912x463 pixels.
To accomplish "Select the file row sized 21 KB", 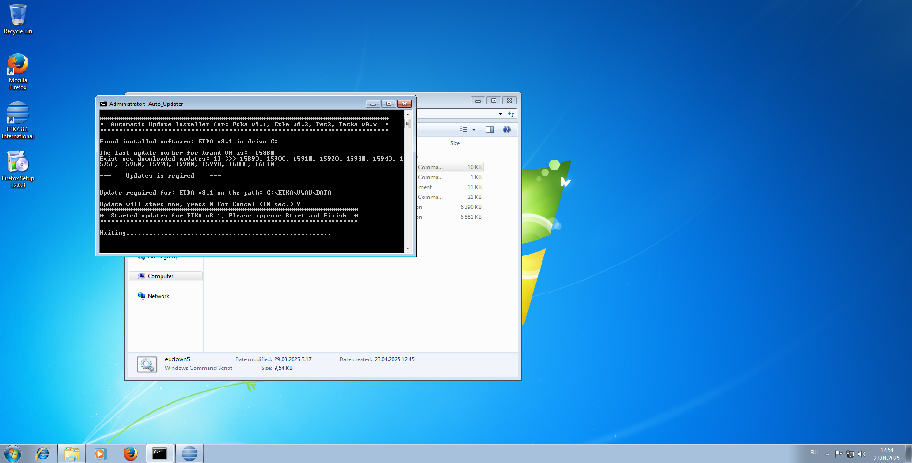I will [x=450, y=197].
